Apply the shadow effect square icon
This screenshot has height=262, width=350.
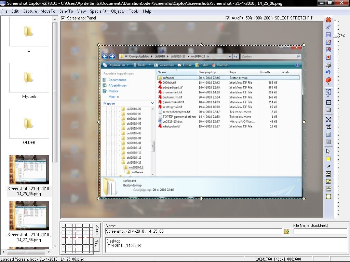point(328,110)
